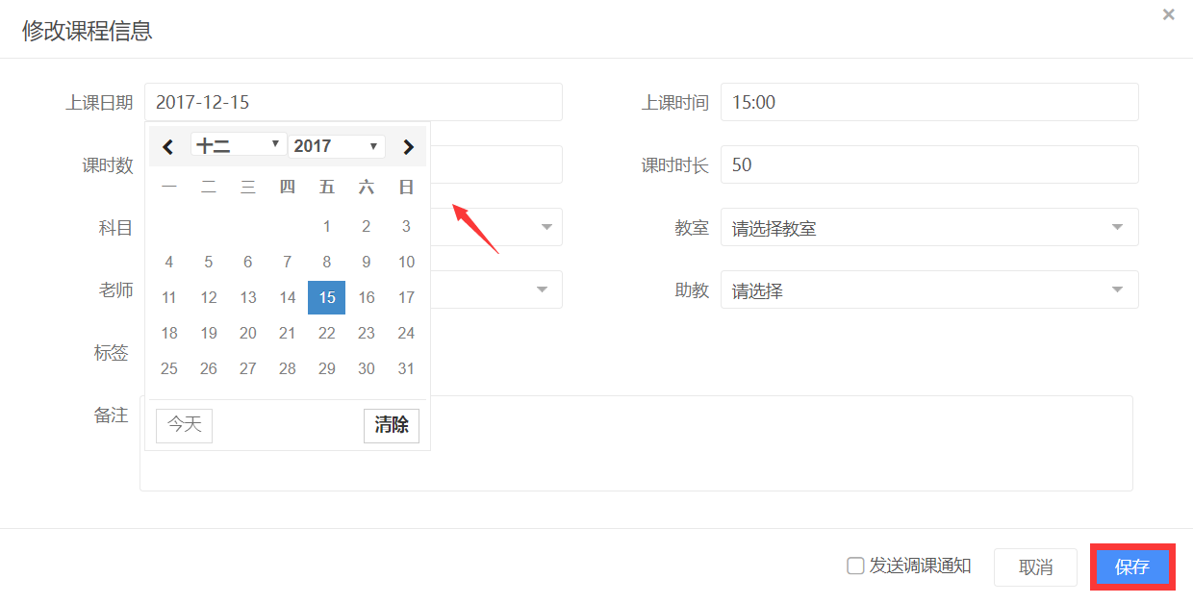Click into the 备注 text area
This screenshot has height=604, width=1193.
pos(636,443)
